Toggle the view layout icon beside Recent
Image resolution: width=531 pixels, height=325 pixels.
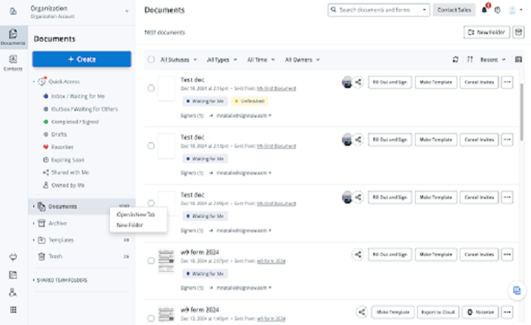[x=518, y=60]
